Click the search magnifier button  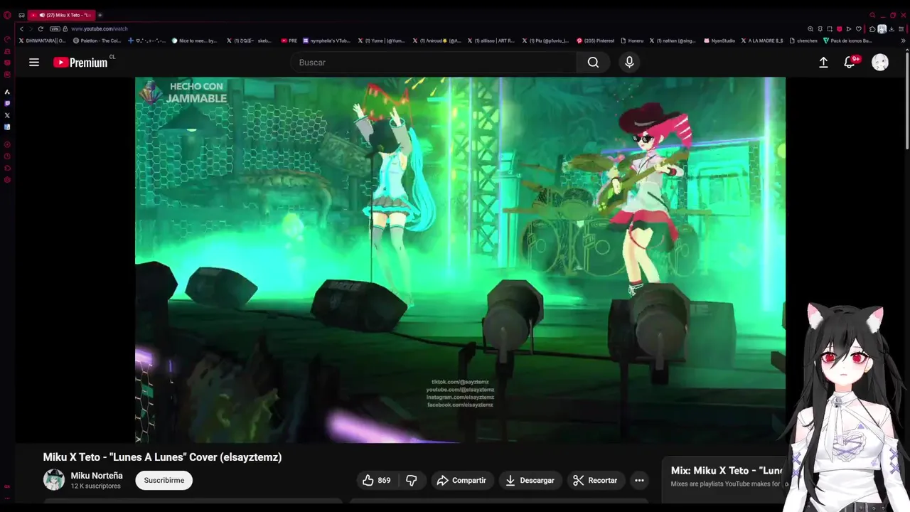pyautogui.click(x=593, y=63)
